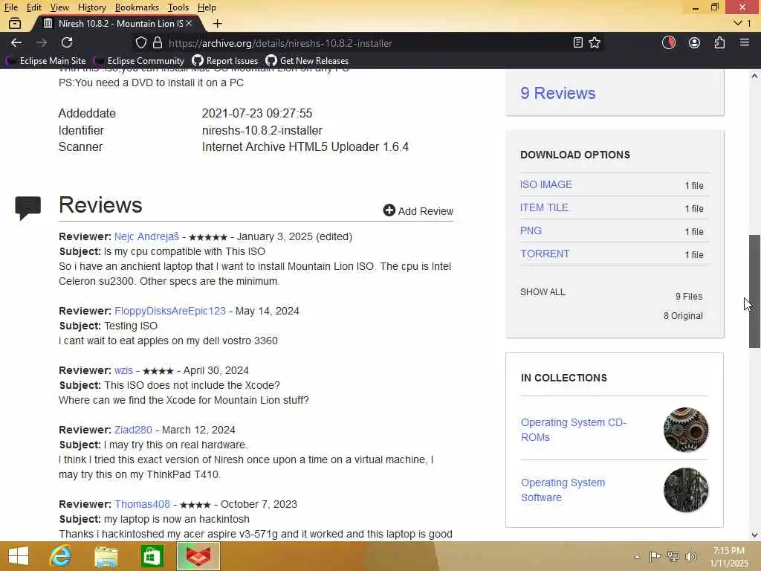
Task: Click the ITEM TILE download link
Action: pyautogui.click(x=544, y=207)
